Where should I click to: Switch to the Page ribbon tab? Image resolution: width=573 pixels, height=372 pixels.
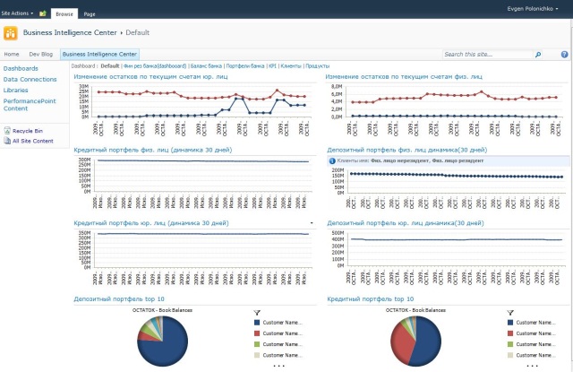click(x=90, y=14)
